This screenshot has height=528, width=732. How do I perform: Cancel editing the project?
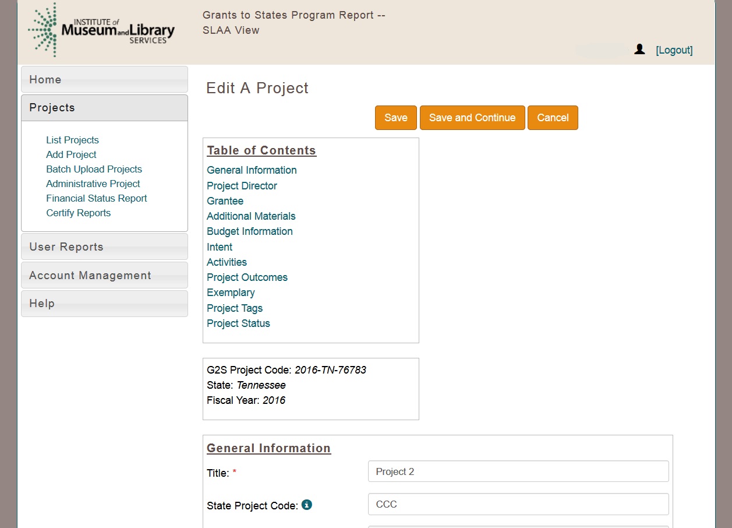[553, 118]
